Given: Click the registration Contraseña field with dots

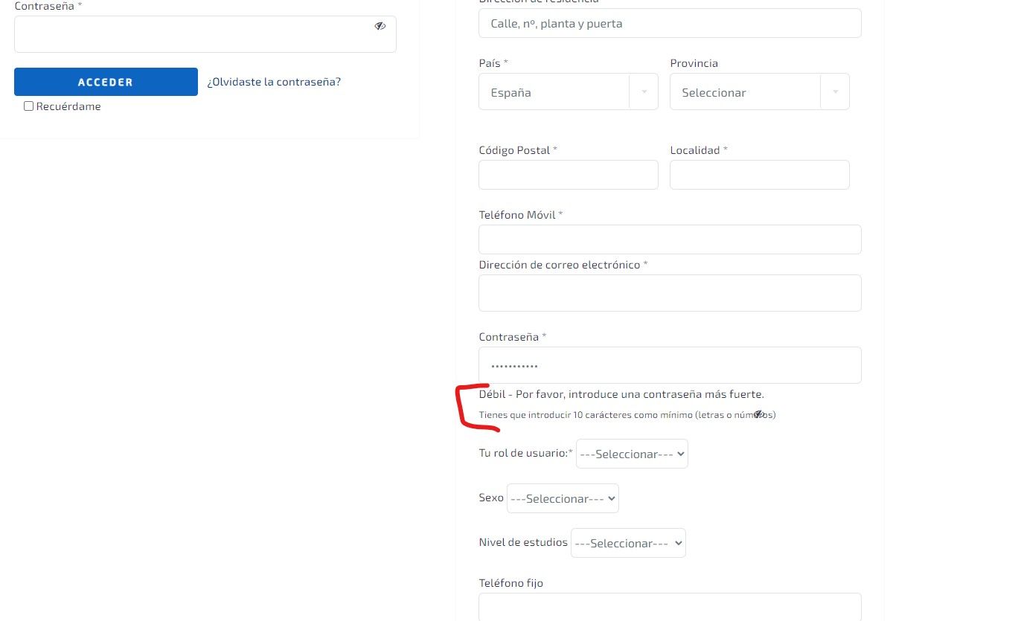Looking at the screenshot, I should point(670,365).
